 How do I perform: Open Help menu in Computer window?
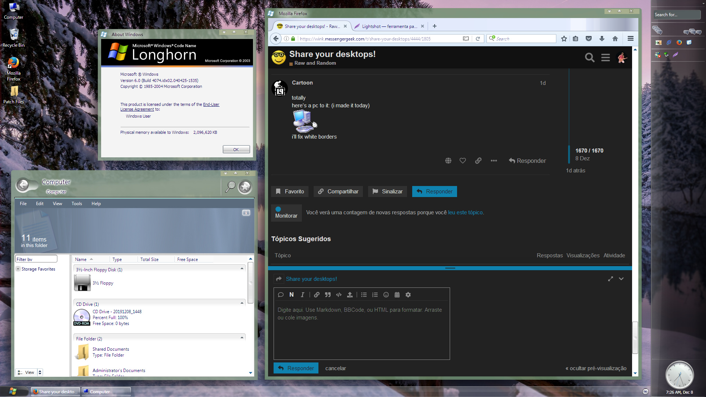click(96, 204)
